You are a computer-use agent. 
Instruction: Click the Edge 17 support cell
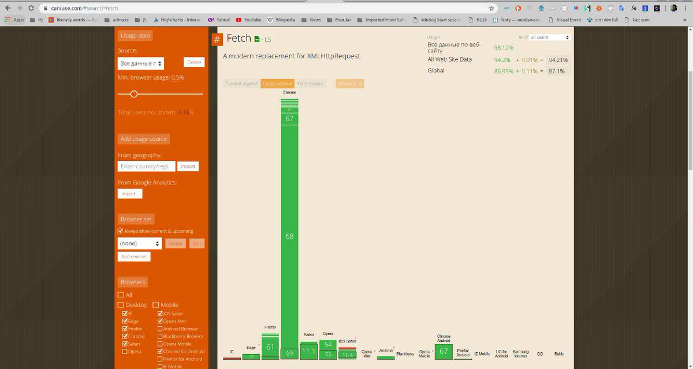click(x=251, y=357)
